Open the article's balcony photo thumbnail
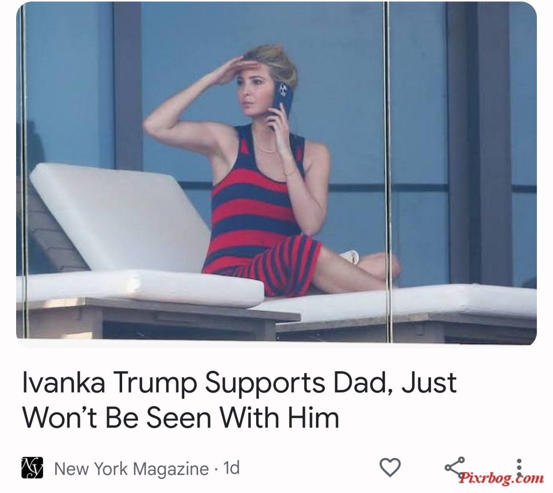Screen dimensions: 553x493 click(276, 173)
